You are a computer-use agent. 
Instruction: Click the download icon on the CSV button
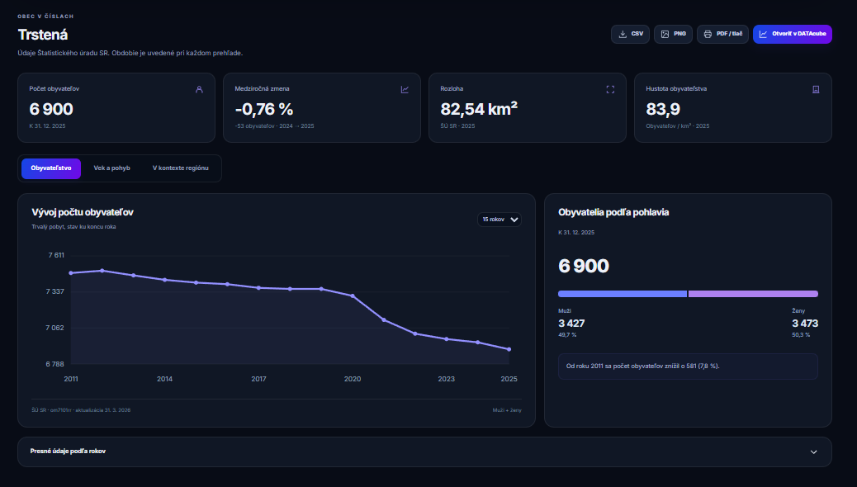[623, 34]
